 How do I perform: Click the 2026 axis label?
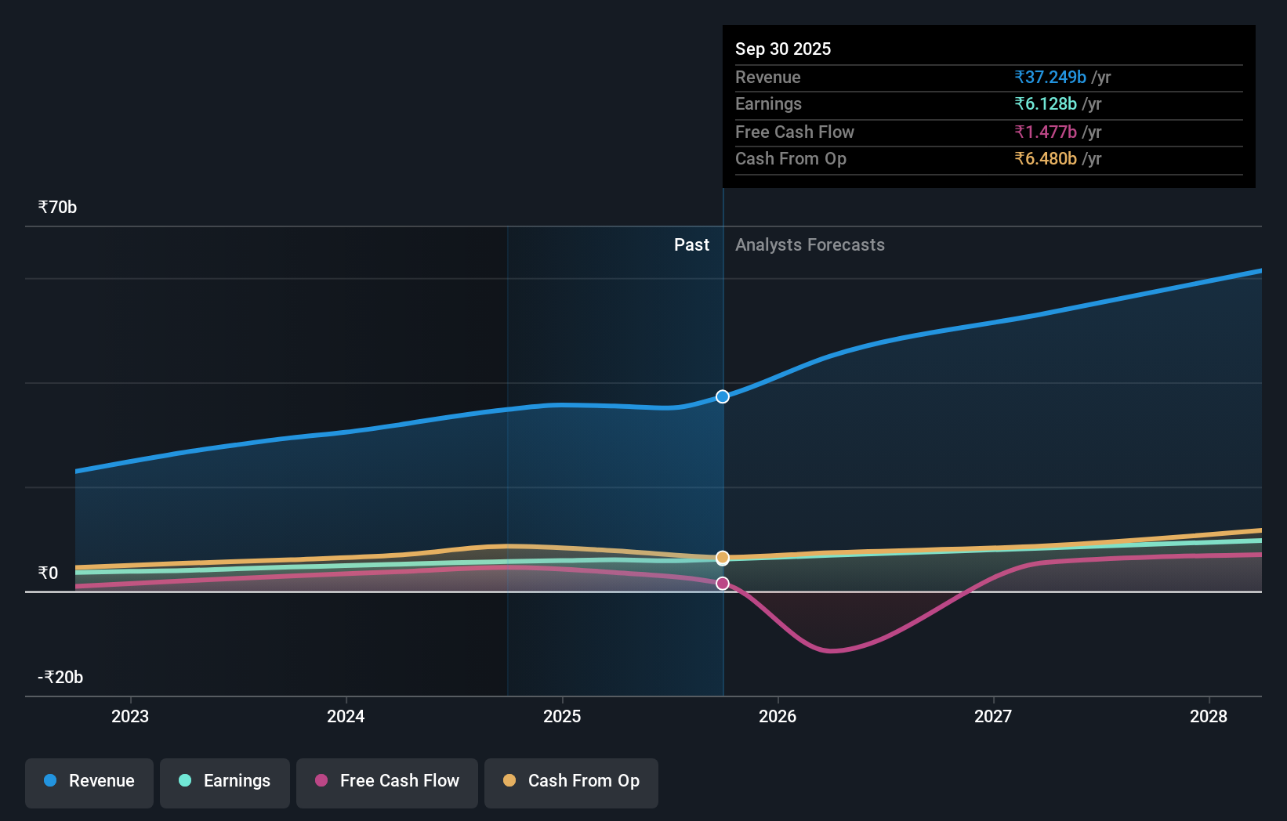point(777,716)
